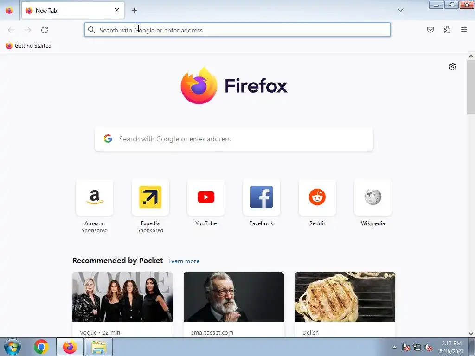Go forward one page
This screenshot has width=475, height=356.
(x=28, y=30)
